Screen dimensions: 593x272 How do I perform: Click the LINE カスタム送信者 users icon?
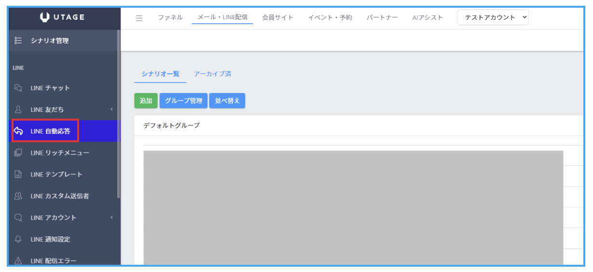pyautogui.click(x=18, y=196)
